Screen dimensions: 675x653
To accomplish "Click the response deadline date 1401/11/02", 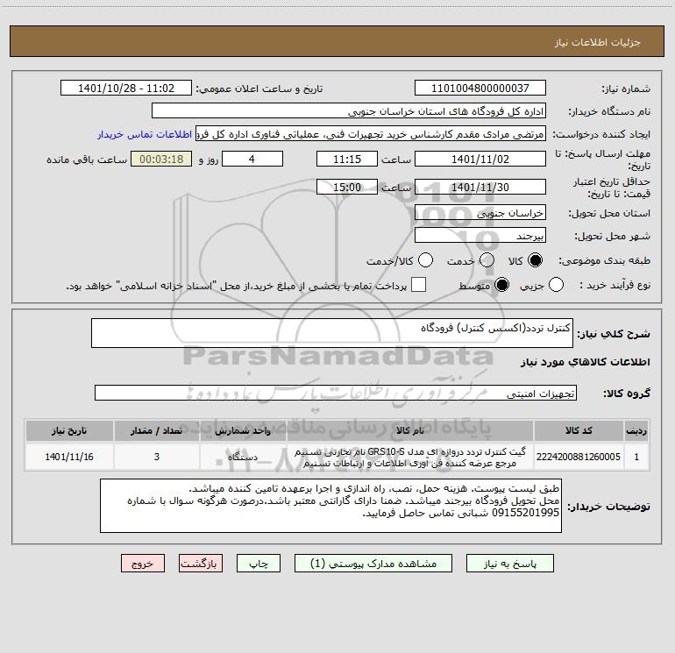I will pos(480,159).
